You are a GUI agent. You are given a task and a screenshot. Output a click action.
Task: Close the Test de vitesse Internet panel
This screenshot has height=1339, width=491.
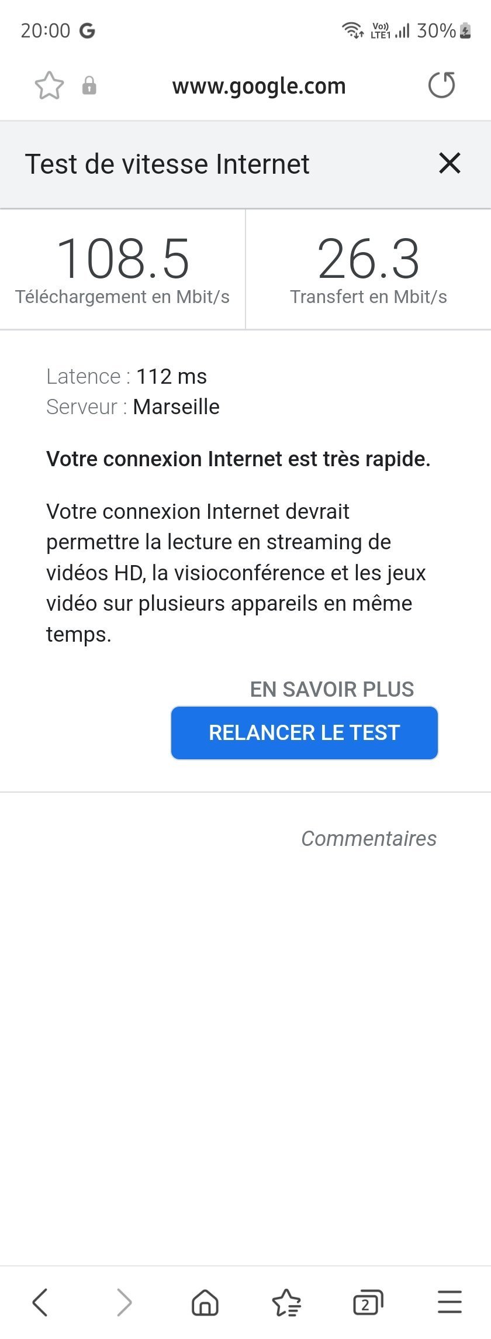coord(449,163)
